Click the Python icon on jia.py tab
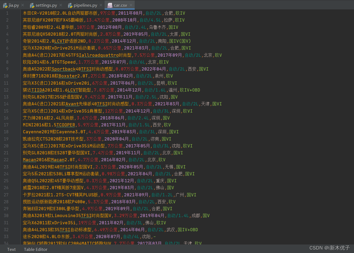The width and height of the screenshot is (354, 253). 5,5
